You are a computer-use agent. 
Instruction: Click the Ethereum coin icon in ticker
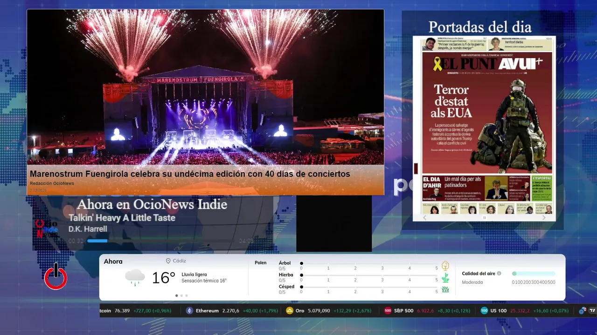coord(189,311)
